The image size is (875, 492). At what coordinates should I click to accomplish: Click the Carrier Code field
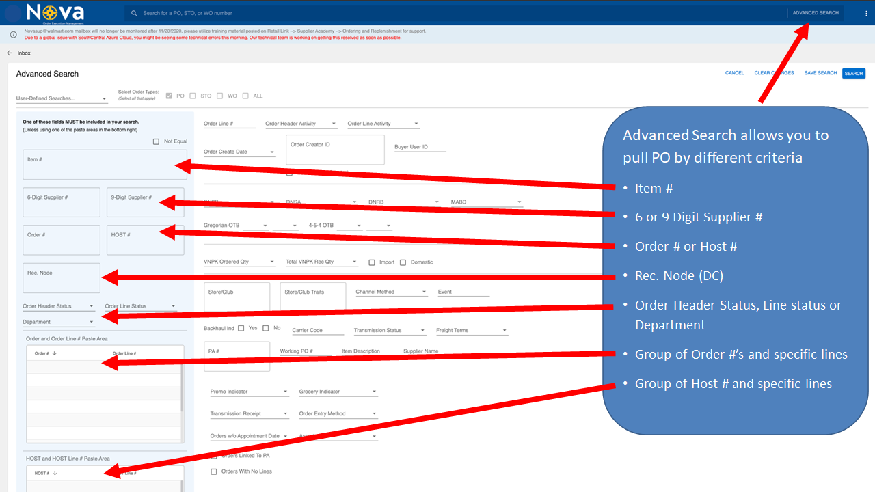pyautogui.click(x=318, y=330)
